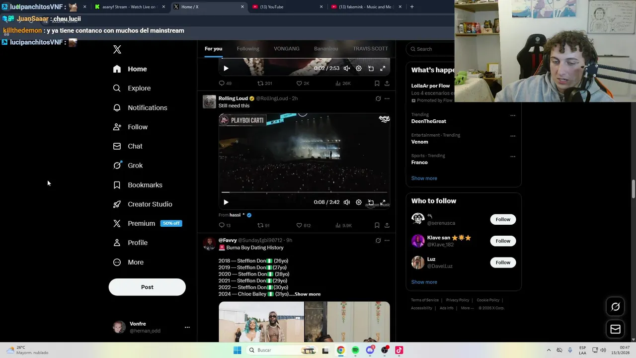
Task: Open Follow in the sidebar
Action: point(130,127)
